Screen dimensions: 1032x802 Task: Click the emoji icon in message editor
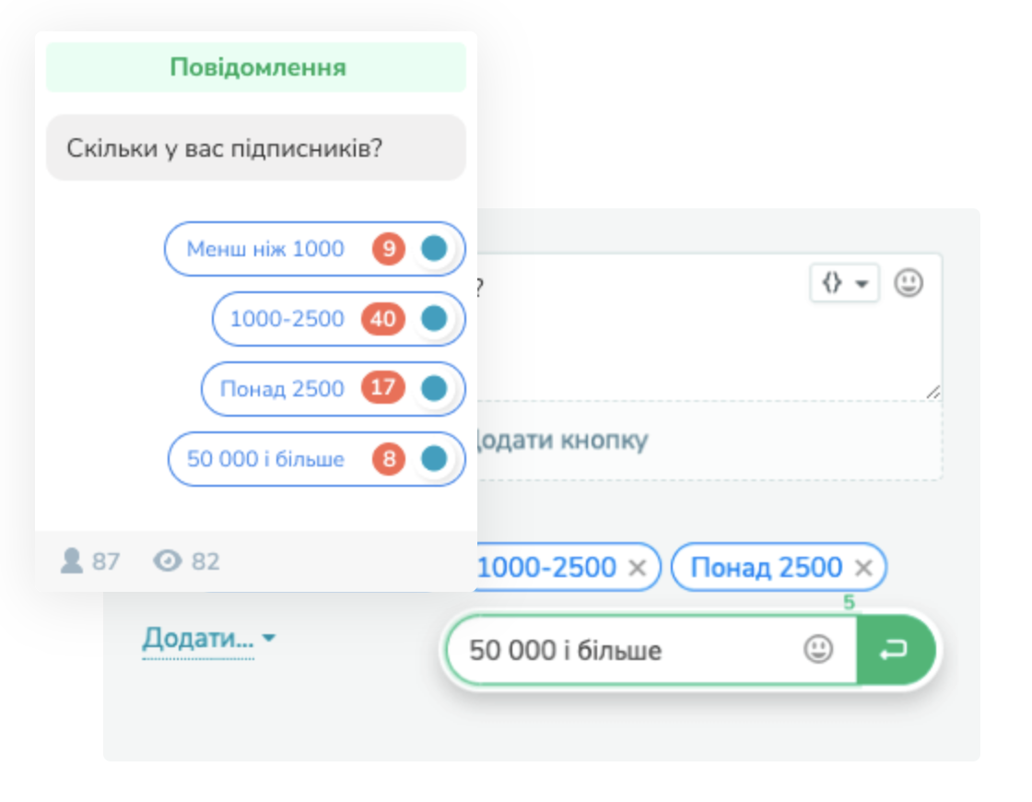pos(909,283)
